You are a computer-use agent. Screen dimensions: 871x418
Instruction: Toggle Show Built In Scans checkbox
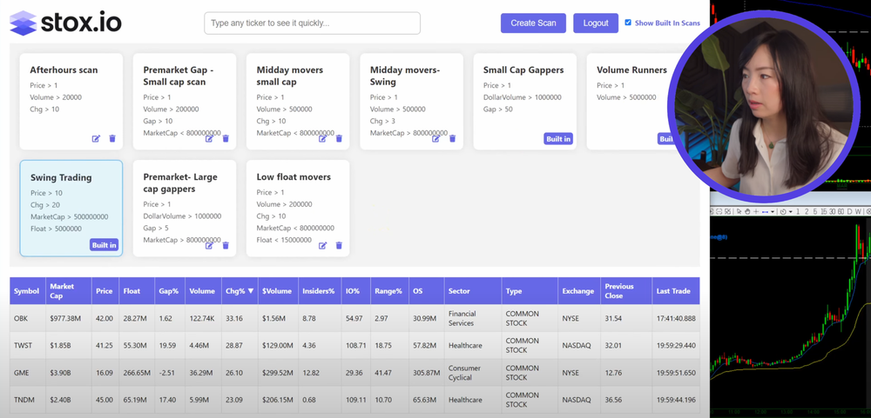click(x=628, y=23)
